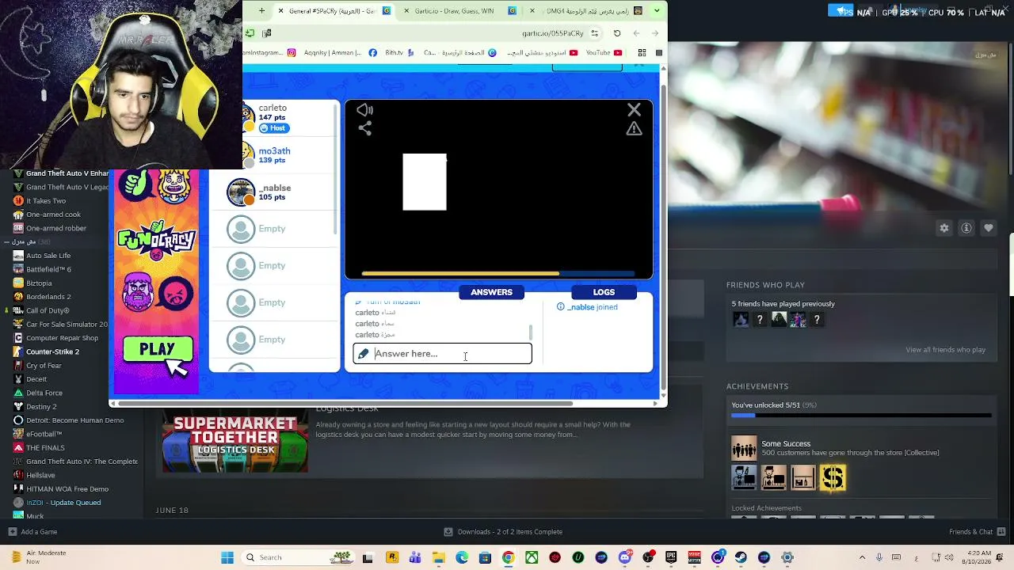Launch Google Chrome from the taskbar
Screen dimensions: 1014x570
pos(509,557)
